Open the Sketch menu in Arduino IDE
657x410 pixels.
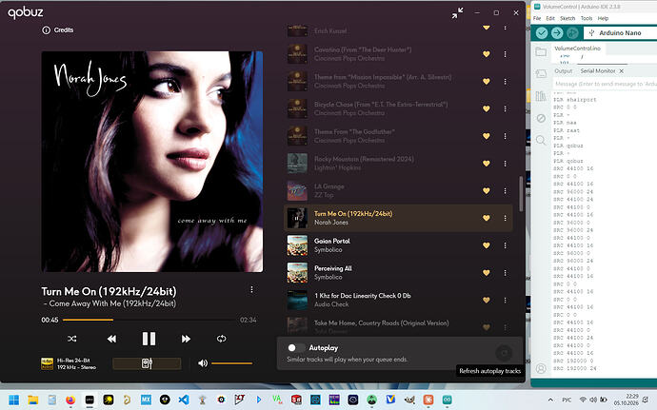click(x=567, y=18)
